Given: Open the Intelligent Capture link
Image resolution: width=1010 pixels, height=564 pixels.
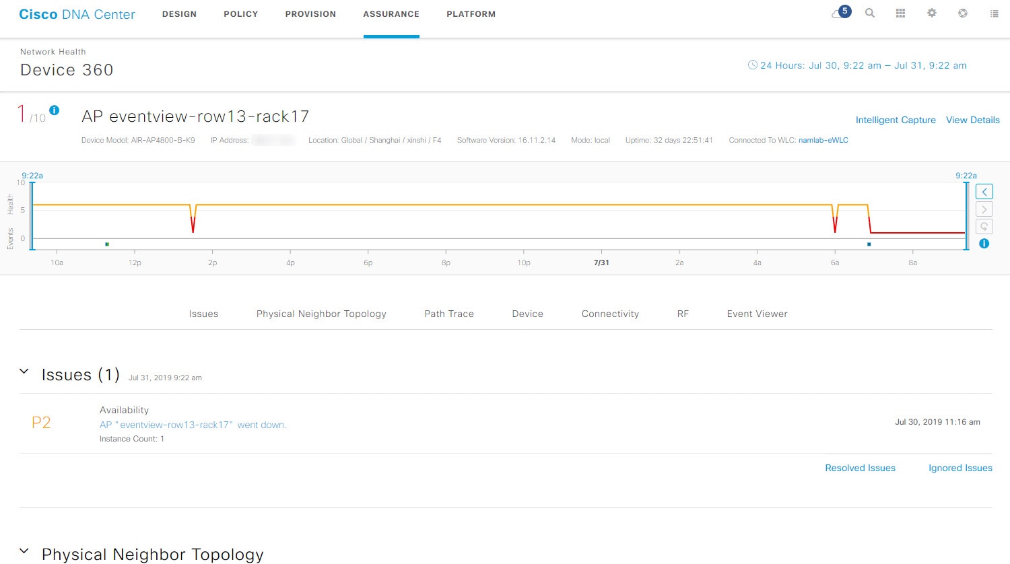Looking at the screenshot, I should point(896,120).
